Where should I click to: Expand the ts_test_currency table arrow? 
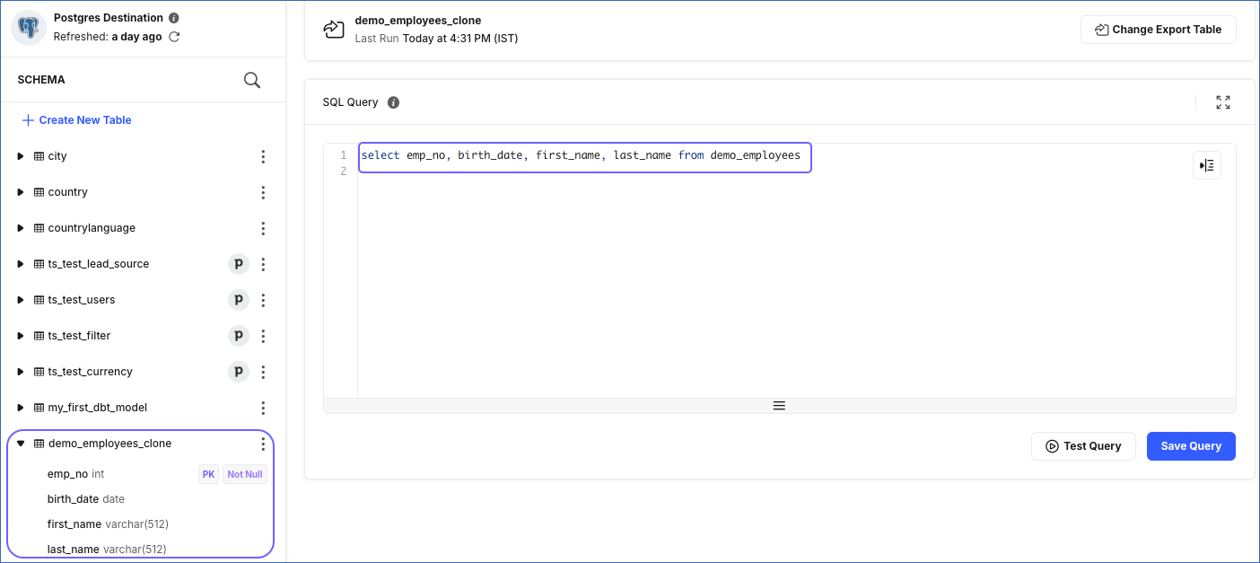pyautogui.click(x=21, y=372)
